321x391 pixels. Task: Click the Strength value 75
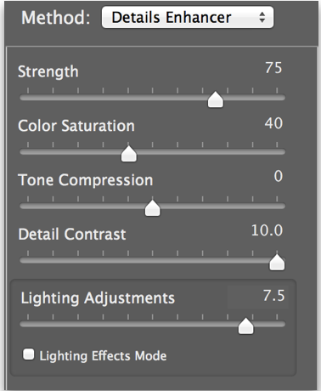point(273,68)
